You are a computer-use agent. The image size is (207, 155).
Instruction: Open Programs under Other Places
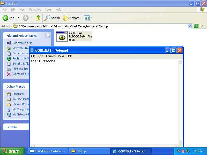[x=18, y=94]
